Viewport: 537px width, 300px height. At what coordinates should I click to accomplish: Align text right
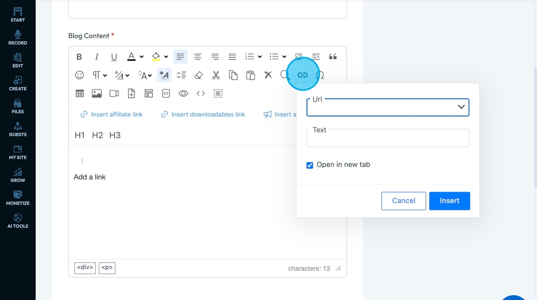[x=215, y=57]
